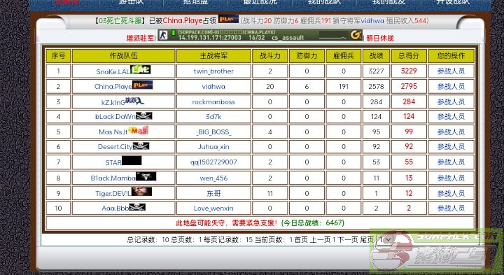Go to 首页 in pagination

pyautogui.click(x=301, y=240)
